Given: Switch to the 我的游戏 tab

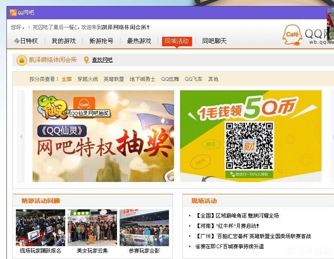Looking at the screenshot, I should [x=63, y=41].
